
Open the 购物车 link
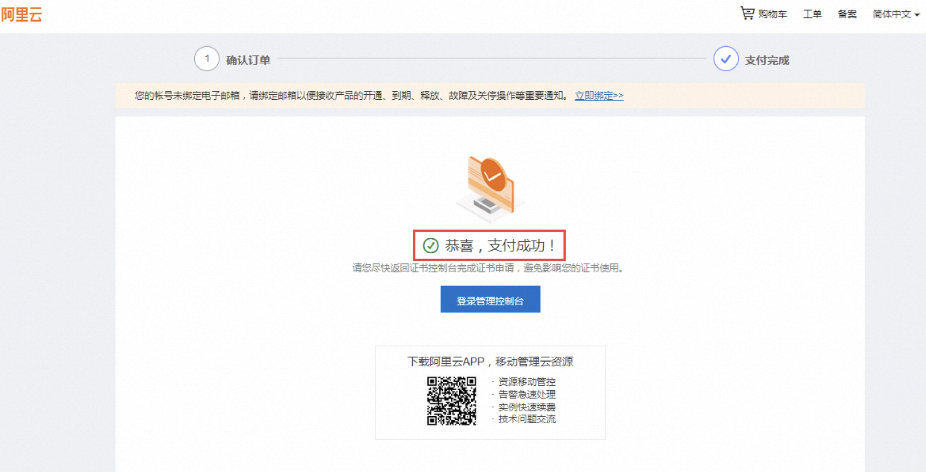coord(772,14)
